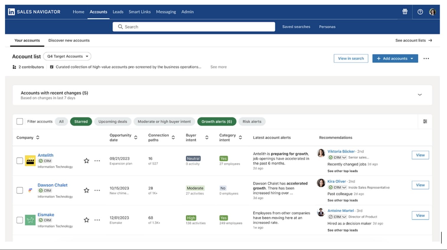Image resolution: width=447 pixels, height=250 pixels.
Task: Toggle the Risk alerts filter
Action: (252, 121)
